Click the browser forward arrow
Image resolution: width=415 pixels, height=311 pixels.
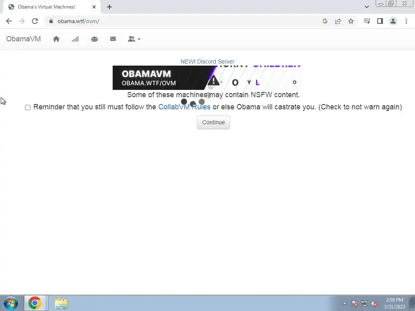coord(22,21)
